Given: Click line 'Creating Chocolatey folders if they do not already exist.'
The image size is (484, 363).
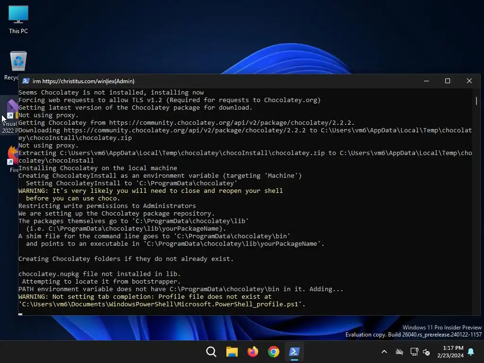Looking at the screenshot, I should click(x=126, y=259).
